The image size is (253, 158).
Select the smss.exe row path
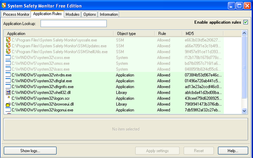pyautogui.click(x=40, y=63)
